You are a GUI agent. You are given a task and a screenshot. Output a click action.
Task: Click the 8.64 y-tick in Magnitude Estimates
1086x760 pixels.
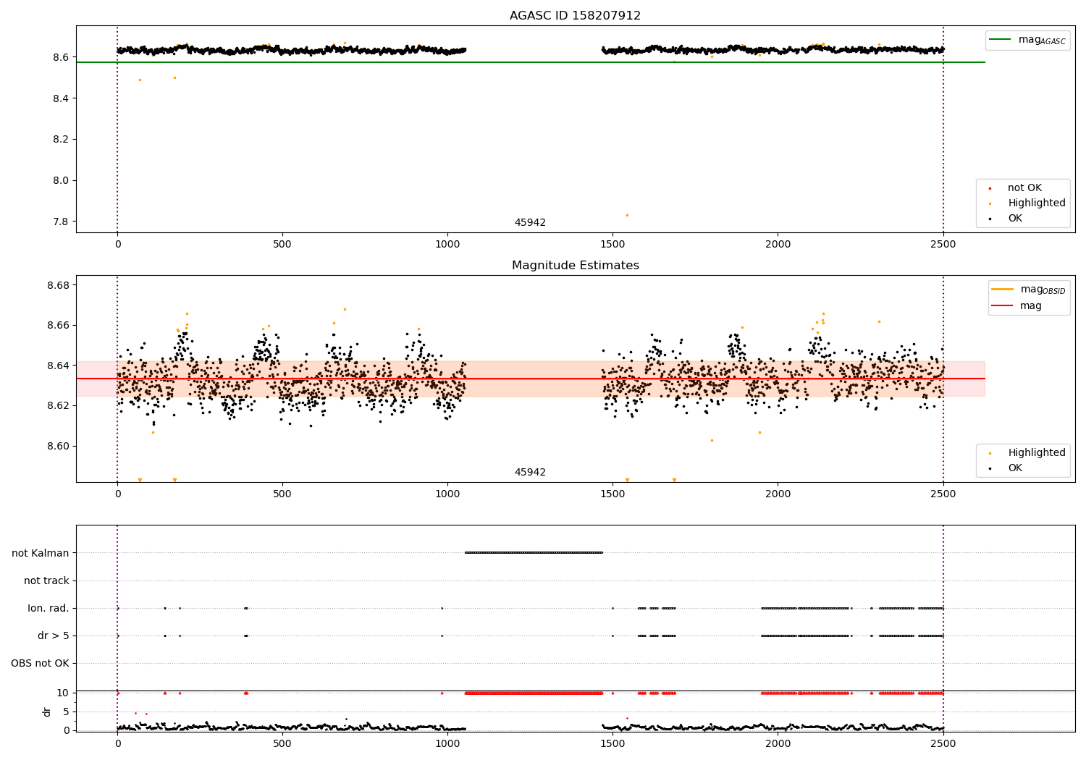coord(58,366)
